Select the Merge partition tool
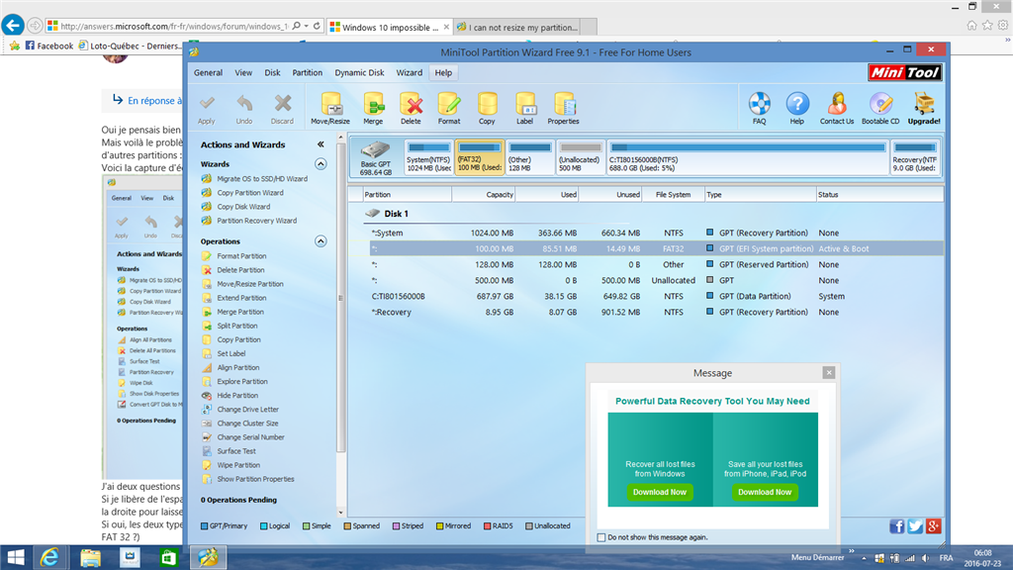Image resolution: width=1013 pixels, height=570 pixels. click(373, 108)
